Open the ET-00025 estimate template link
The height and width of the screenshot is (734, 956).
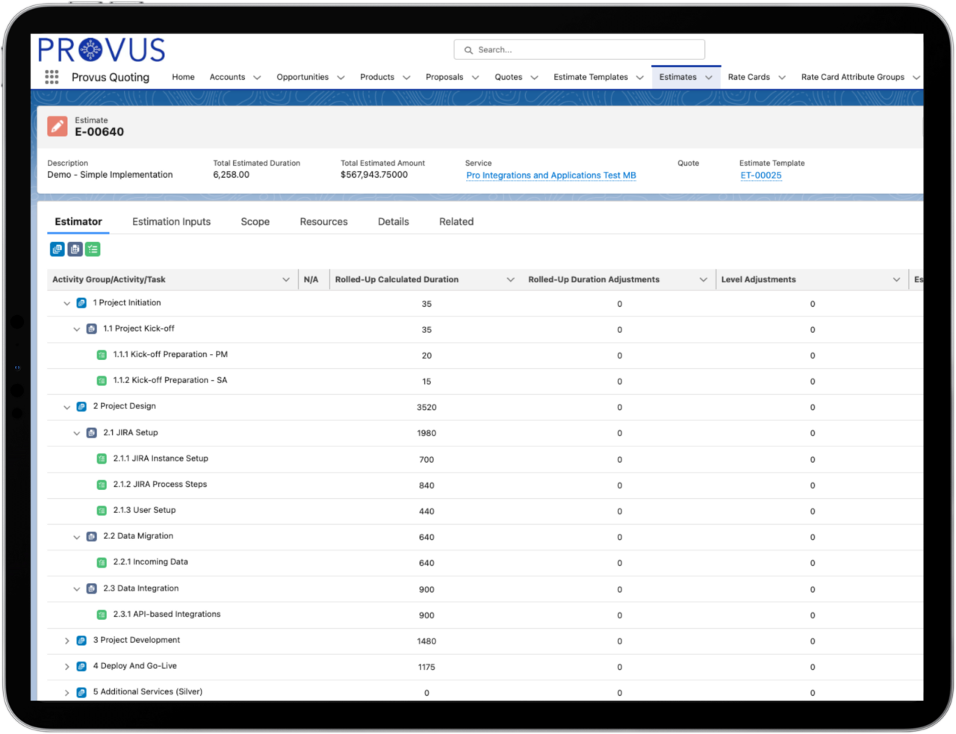(x=761, y=175)
